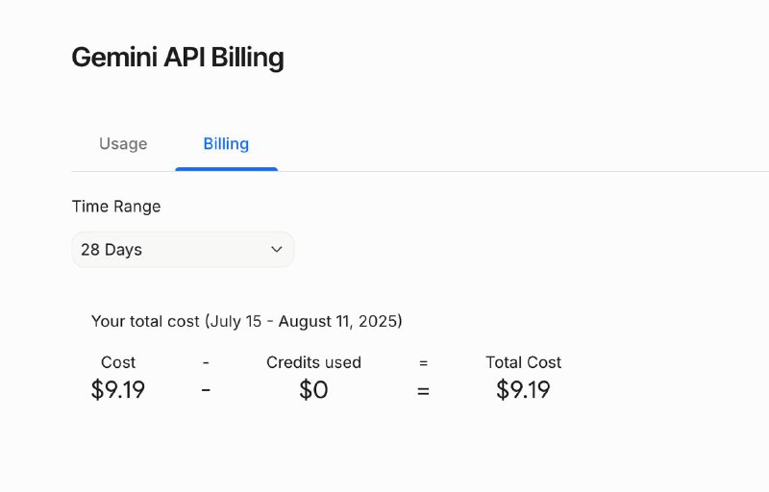Click the 28 Days text in the selector
769x492 pixels.
[x=112, y=249]
